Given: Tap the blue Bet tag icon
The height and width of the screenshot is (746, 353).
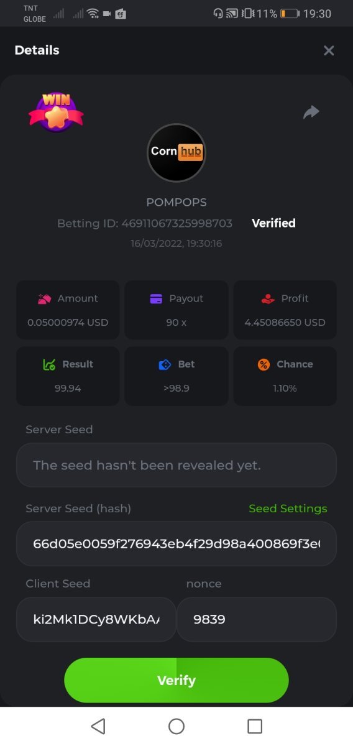Looking at the screenshot, I should (165, 364).
